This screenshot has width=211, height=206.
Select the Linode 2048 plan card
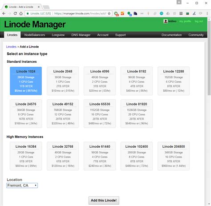pyautogui.click(x=63, y=81)
